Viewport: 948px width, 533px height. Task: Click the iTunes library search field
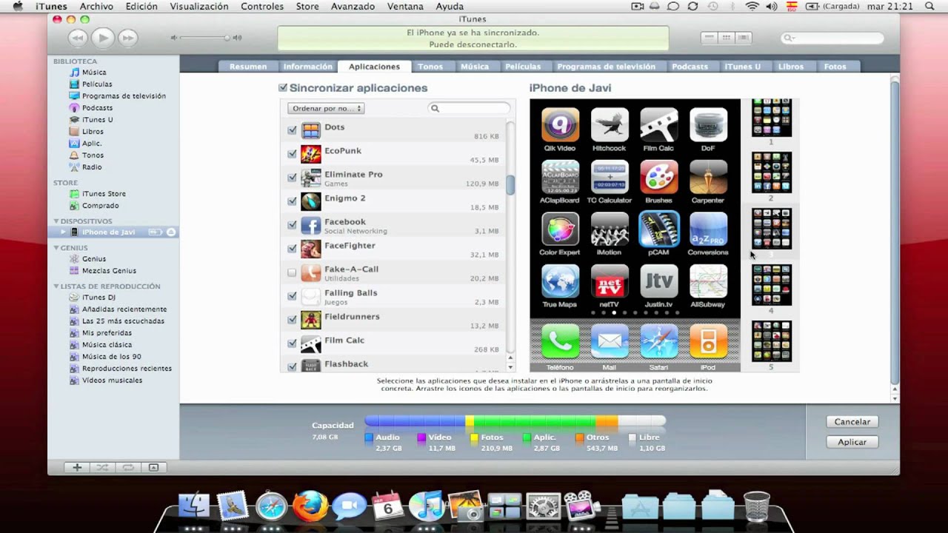pyautogui.click(x=832, y=38)
